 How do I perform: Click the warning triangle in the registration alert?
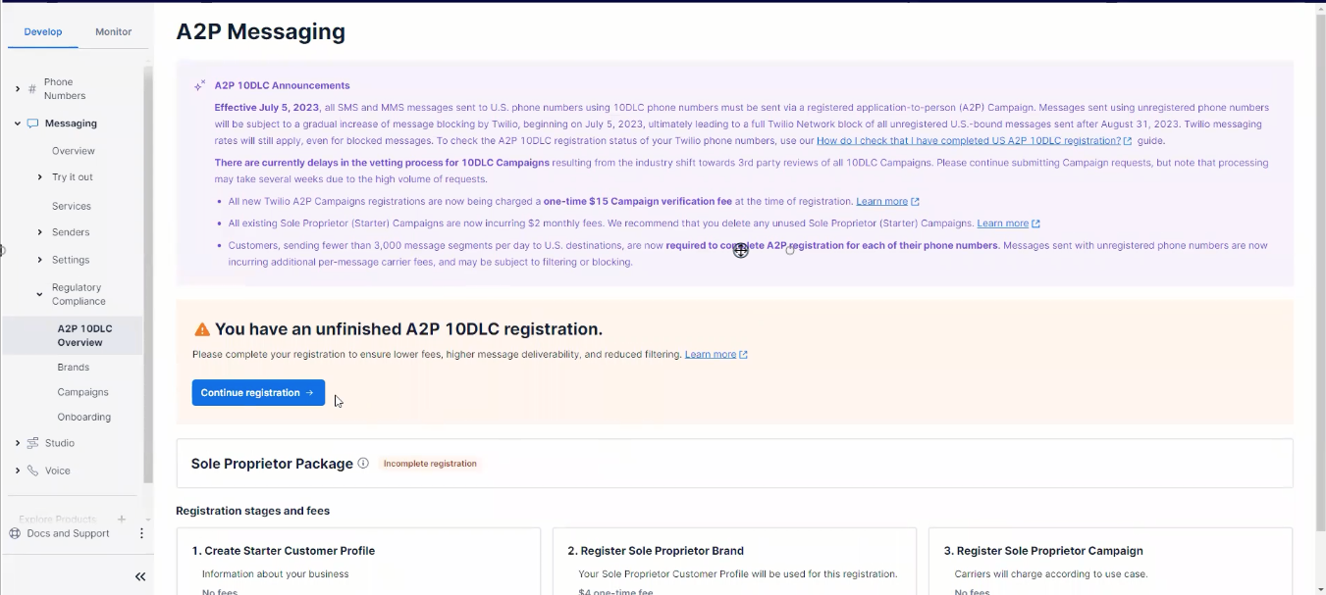tap(204, 328)
